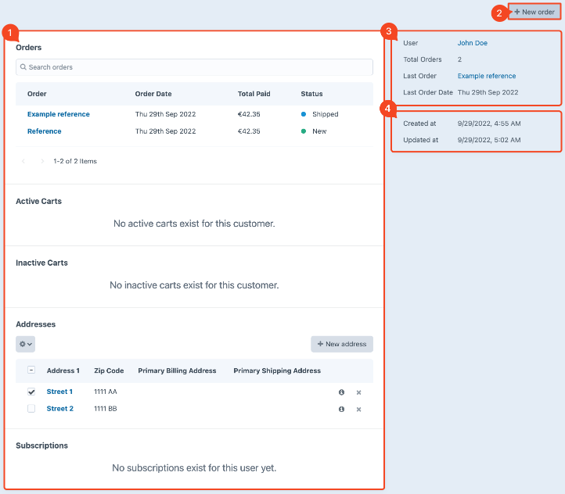This screenshot has height=494, width=565.
Task: Click the info icon for Street 2
Action: point(341,409)
